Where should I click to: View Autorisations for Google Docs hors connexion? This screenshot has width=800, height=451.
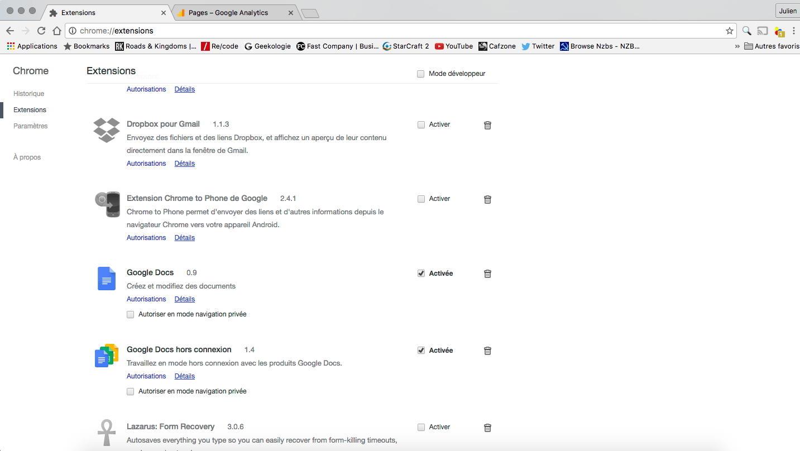click(146, 376)
